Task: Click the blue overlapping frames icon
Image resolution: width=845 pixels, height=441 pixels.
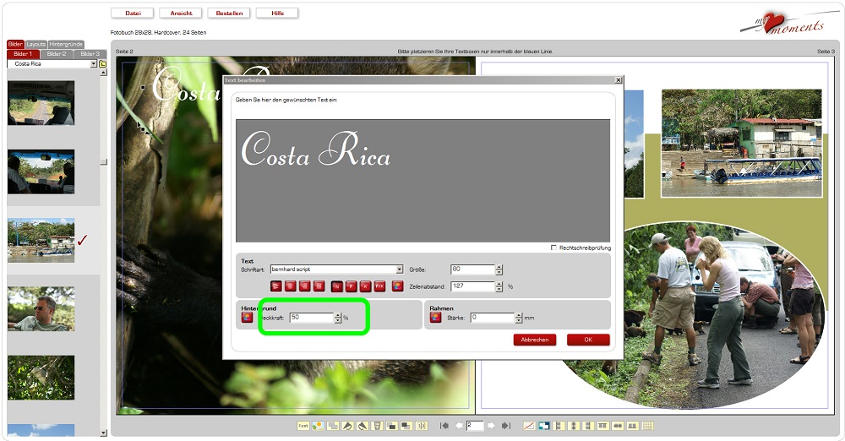Action: [543, 426]
